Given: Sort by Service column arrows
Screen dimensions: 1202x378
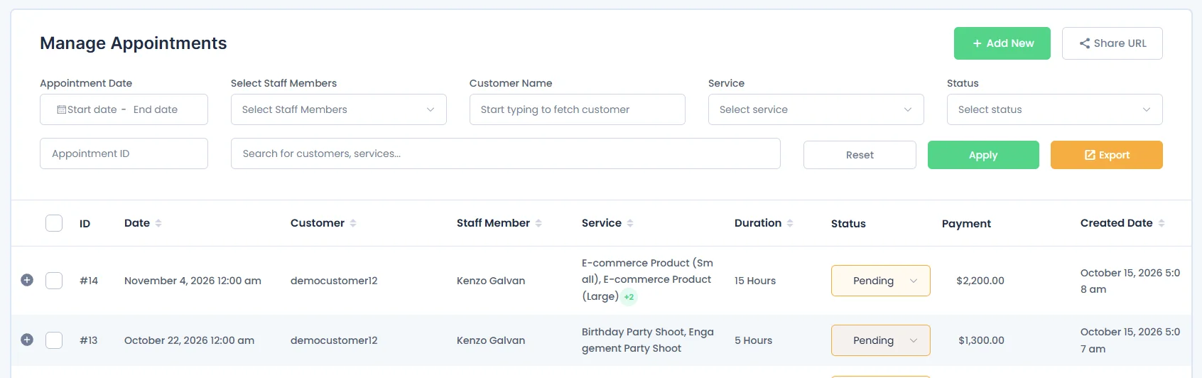Looking at the screenshot, I should click(630, 223).
